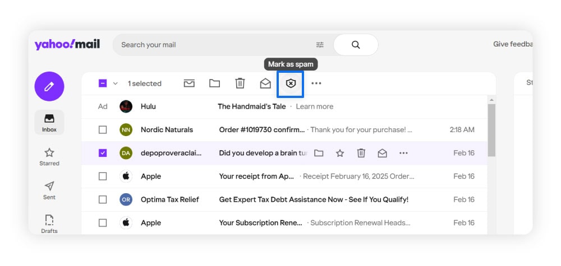Delete selected email using toolbar trash
The image size is (561, 266).
[240, 83]
